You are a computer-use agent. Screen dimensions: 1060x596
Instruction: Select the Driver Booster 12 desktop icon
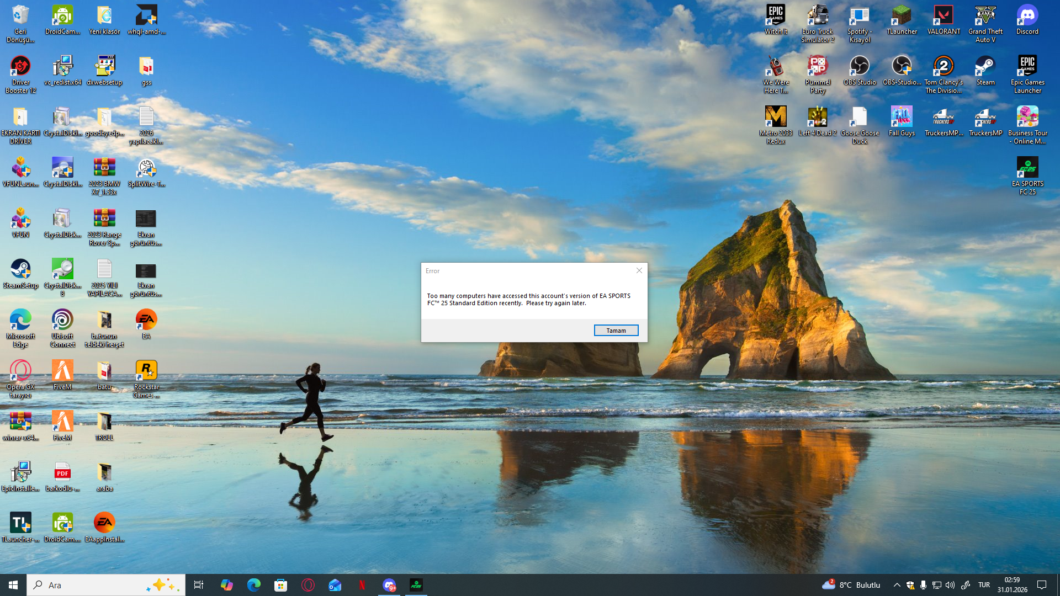[20, 74]
